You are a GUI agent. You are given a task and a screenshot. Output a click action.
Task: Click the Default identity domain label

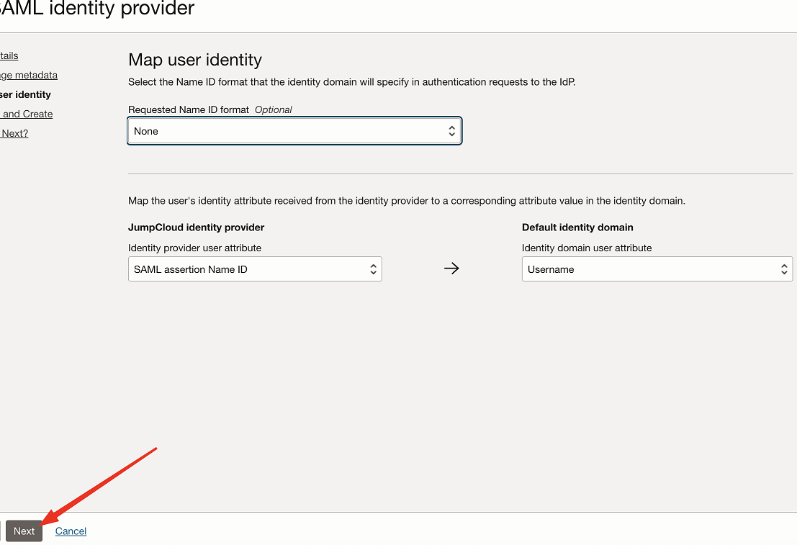coord(577,228)
